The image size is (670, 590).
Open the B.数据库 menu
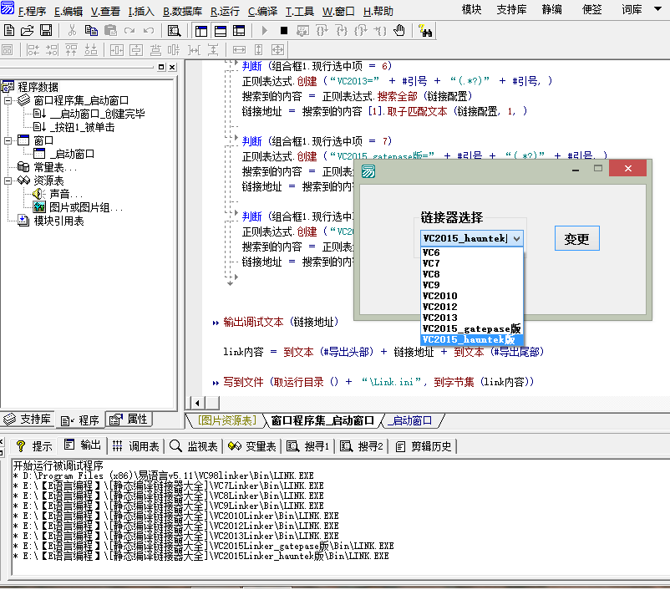pyautogui.click(x=182, y=12)
